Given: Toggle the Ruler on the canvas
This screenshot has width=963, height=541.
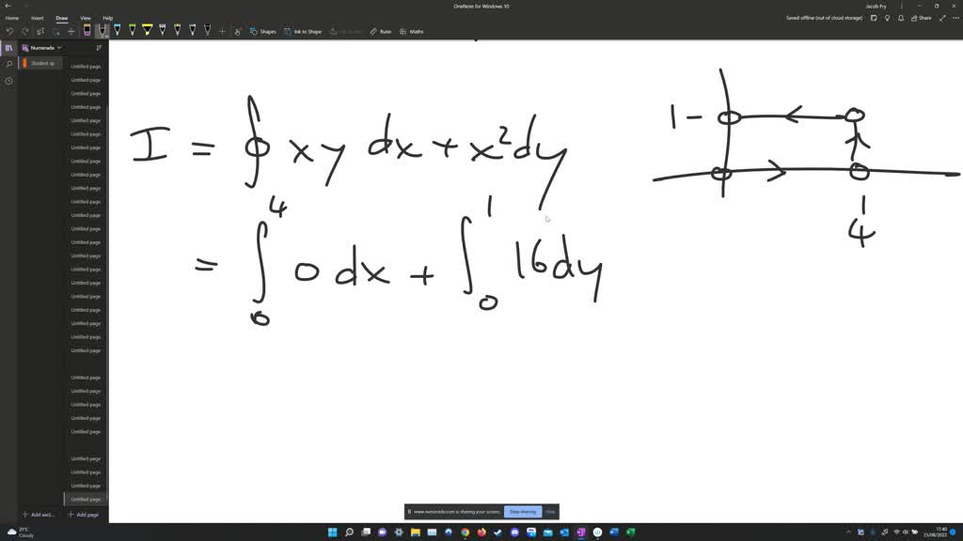Looking at the screenshot, I should [380, 31].
